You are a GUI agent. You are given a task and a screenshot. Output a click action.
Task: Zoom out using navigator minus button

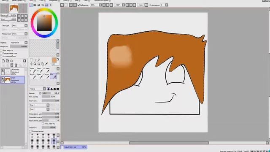point(19,16)
